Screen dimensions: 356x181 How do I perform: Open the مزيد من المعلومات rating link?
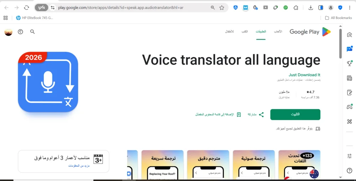click(x=79, y=166)
